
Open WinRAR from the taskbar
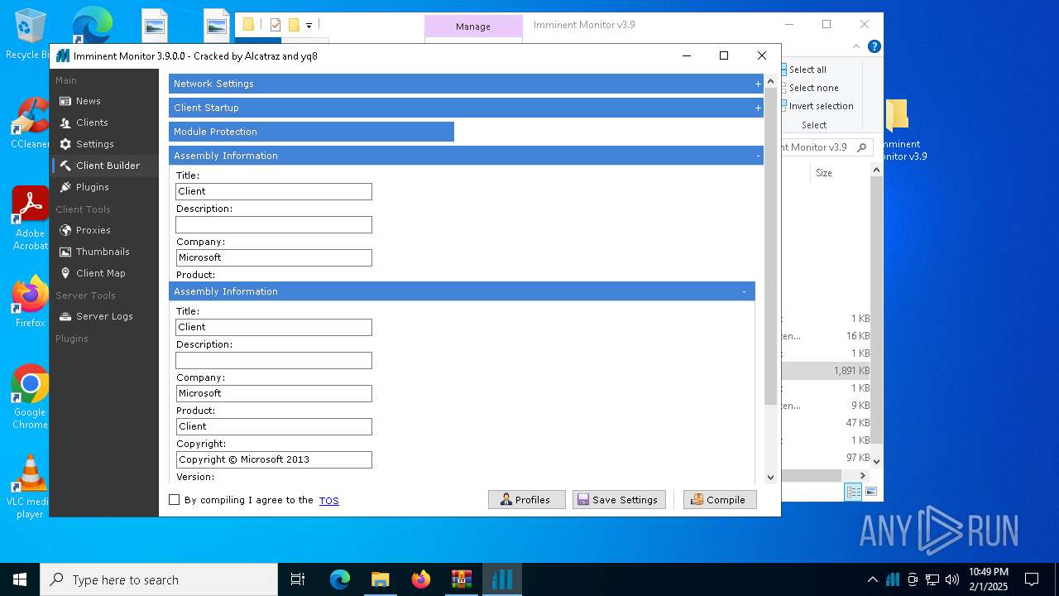tap(461, 579)
